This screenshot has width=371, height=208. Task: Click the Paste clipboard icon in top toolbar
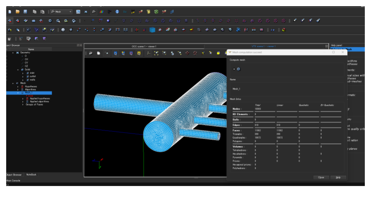pos(42,12)
